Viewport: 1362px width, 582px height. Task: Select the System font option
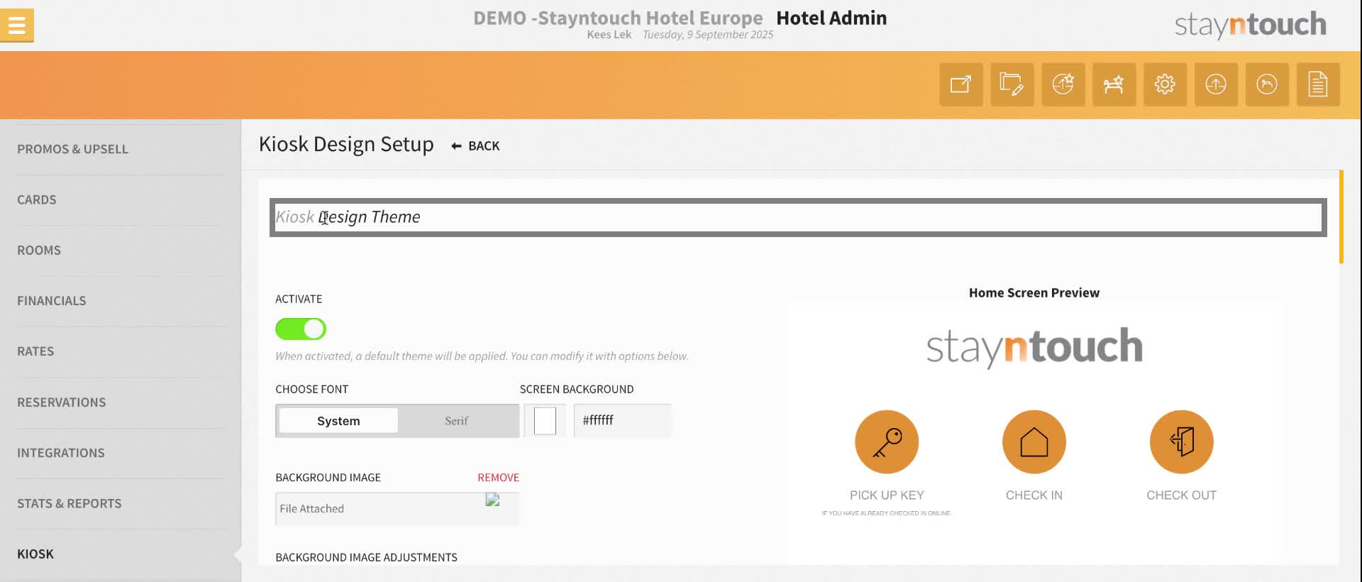pyautogui.click(x=338, y=421)
